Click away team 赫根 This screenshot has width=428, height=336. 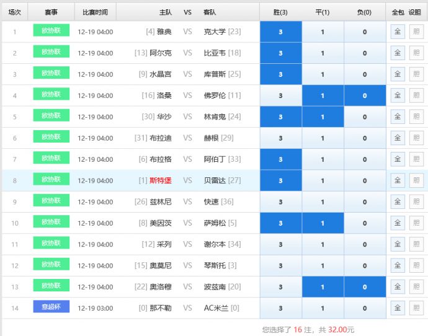pos(212,138)
